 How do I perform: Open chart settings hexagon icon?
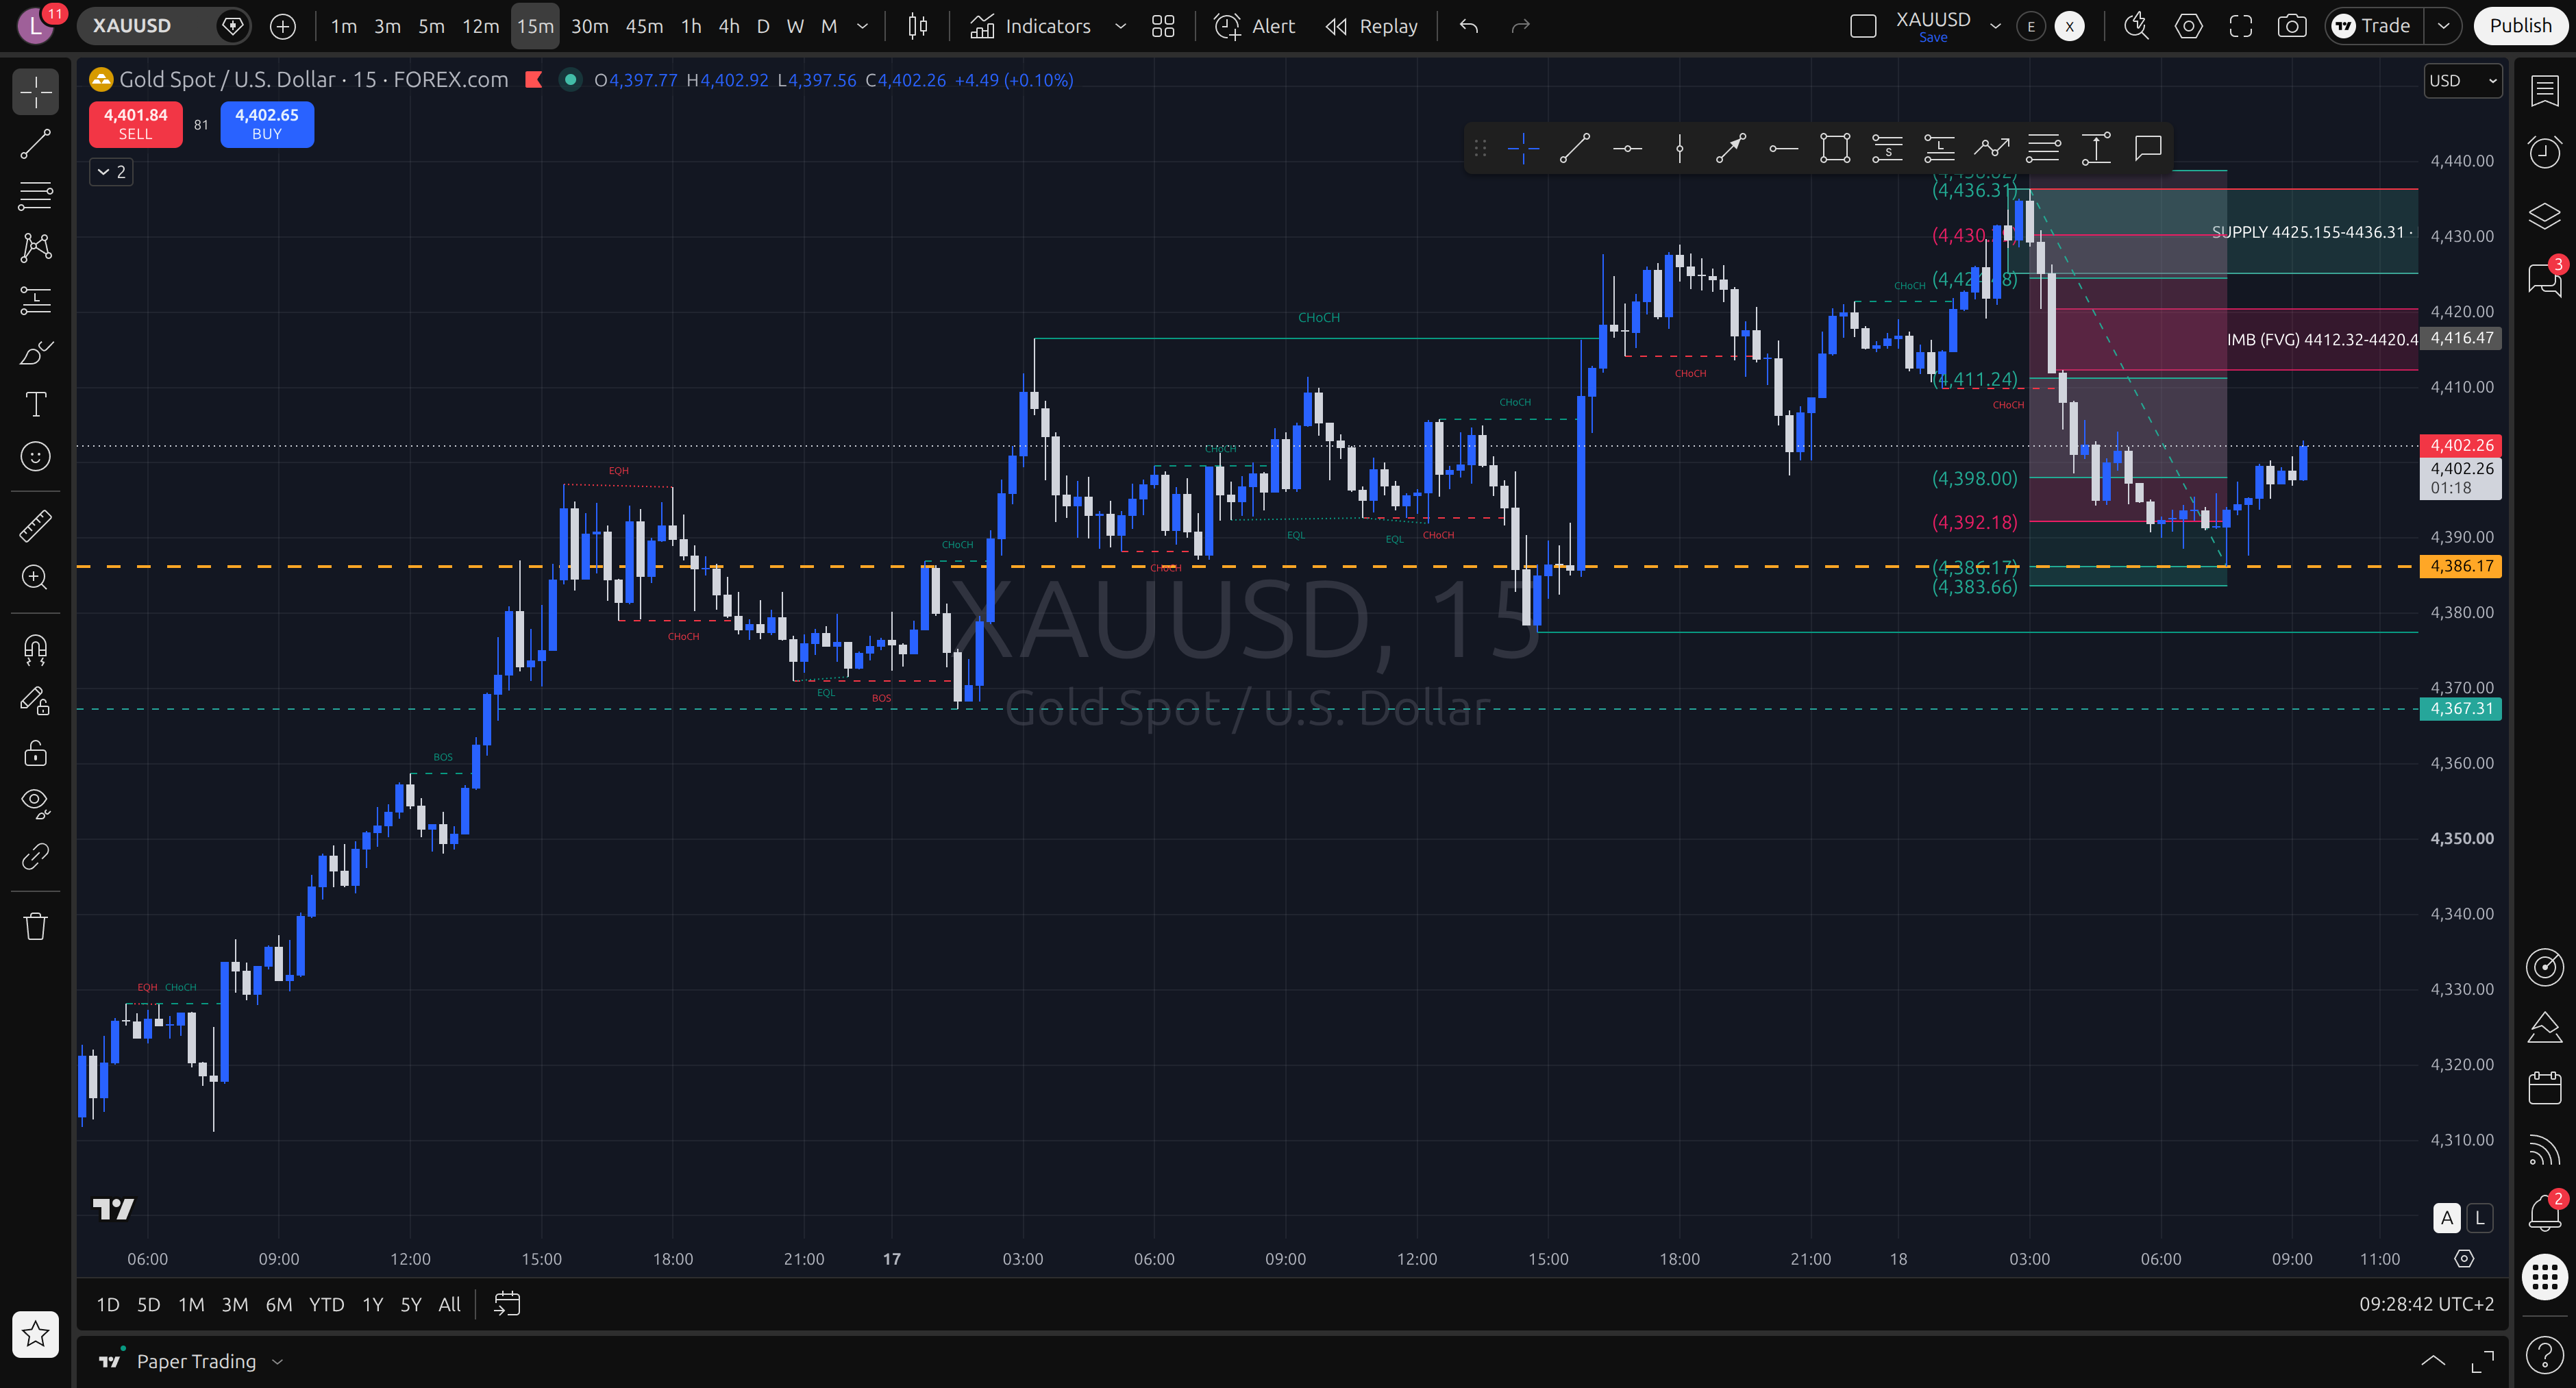(x=2189, y=26)
